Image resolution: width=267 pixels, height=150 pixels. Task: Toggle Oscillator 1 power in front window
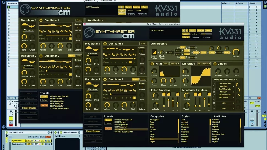point(105,44)
